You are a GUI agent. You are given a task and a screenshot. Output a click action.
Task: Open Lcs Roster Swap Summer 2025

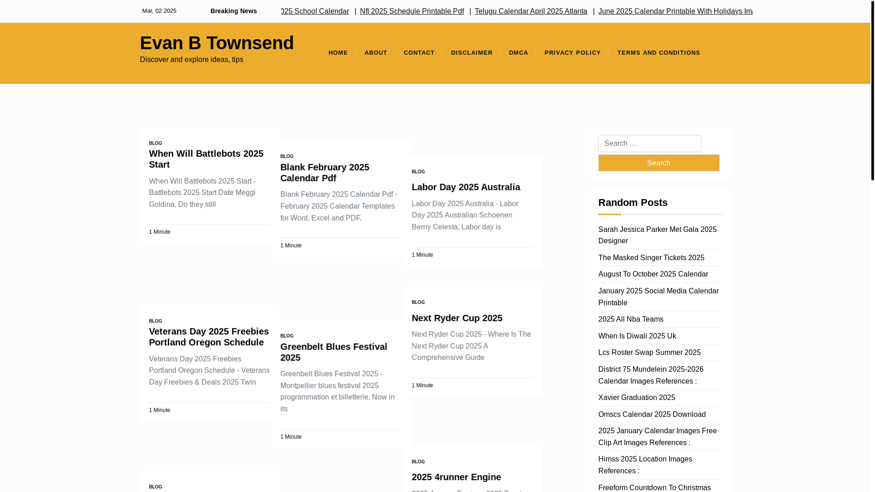(x=649, y=353)
